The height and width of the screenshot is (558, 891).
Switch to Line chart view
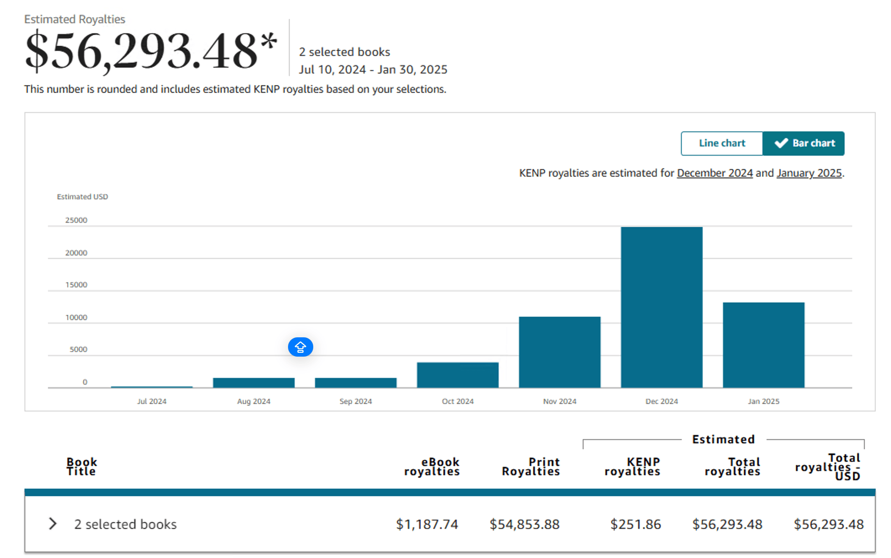point(722,143)
